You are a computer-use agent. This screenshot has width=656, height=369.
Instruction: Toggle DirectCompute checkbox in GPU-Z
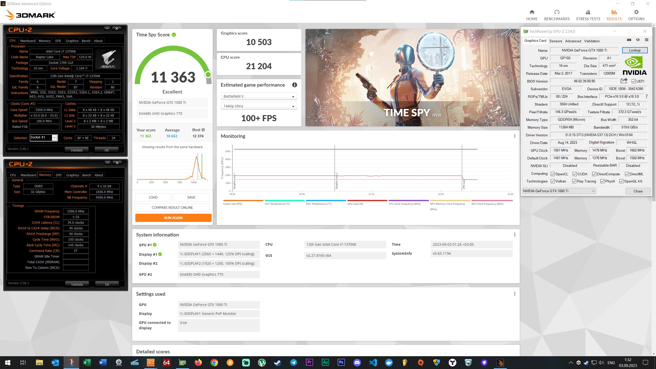point(594,174)
